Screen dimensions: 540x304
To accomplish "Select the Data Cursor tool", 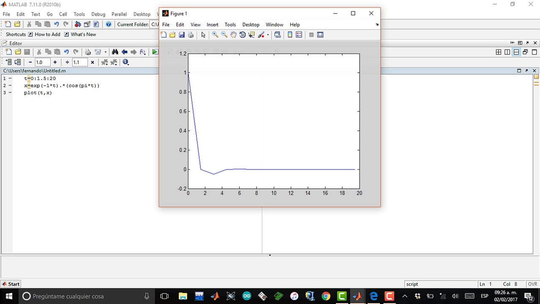I will pyautogui.click(x=251, y=35).
